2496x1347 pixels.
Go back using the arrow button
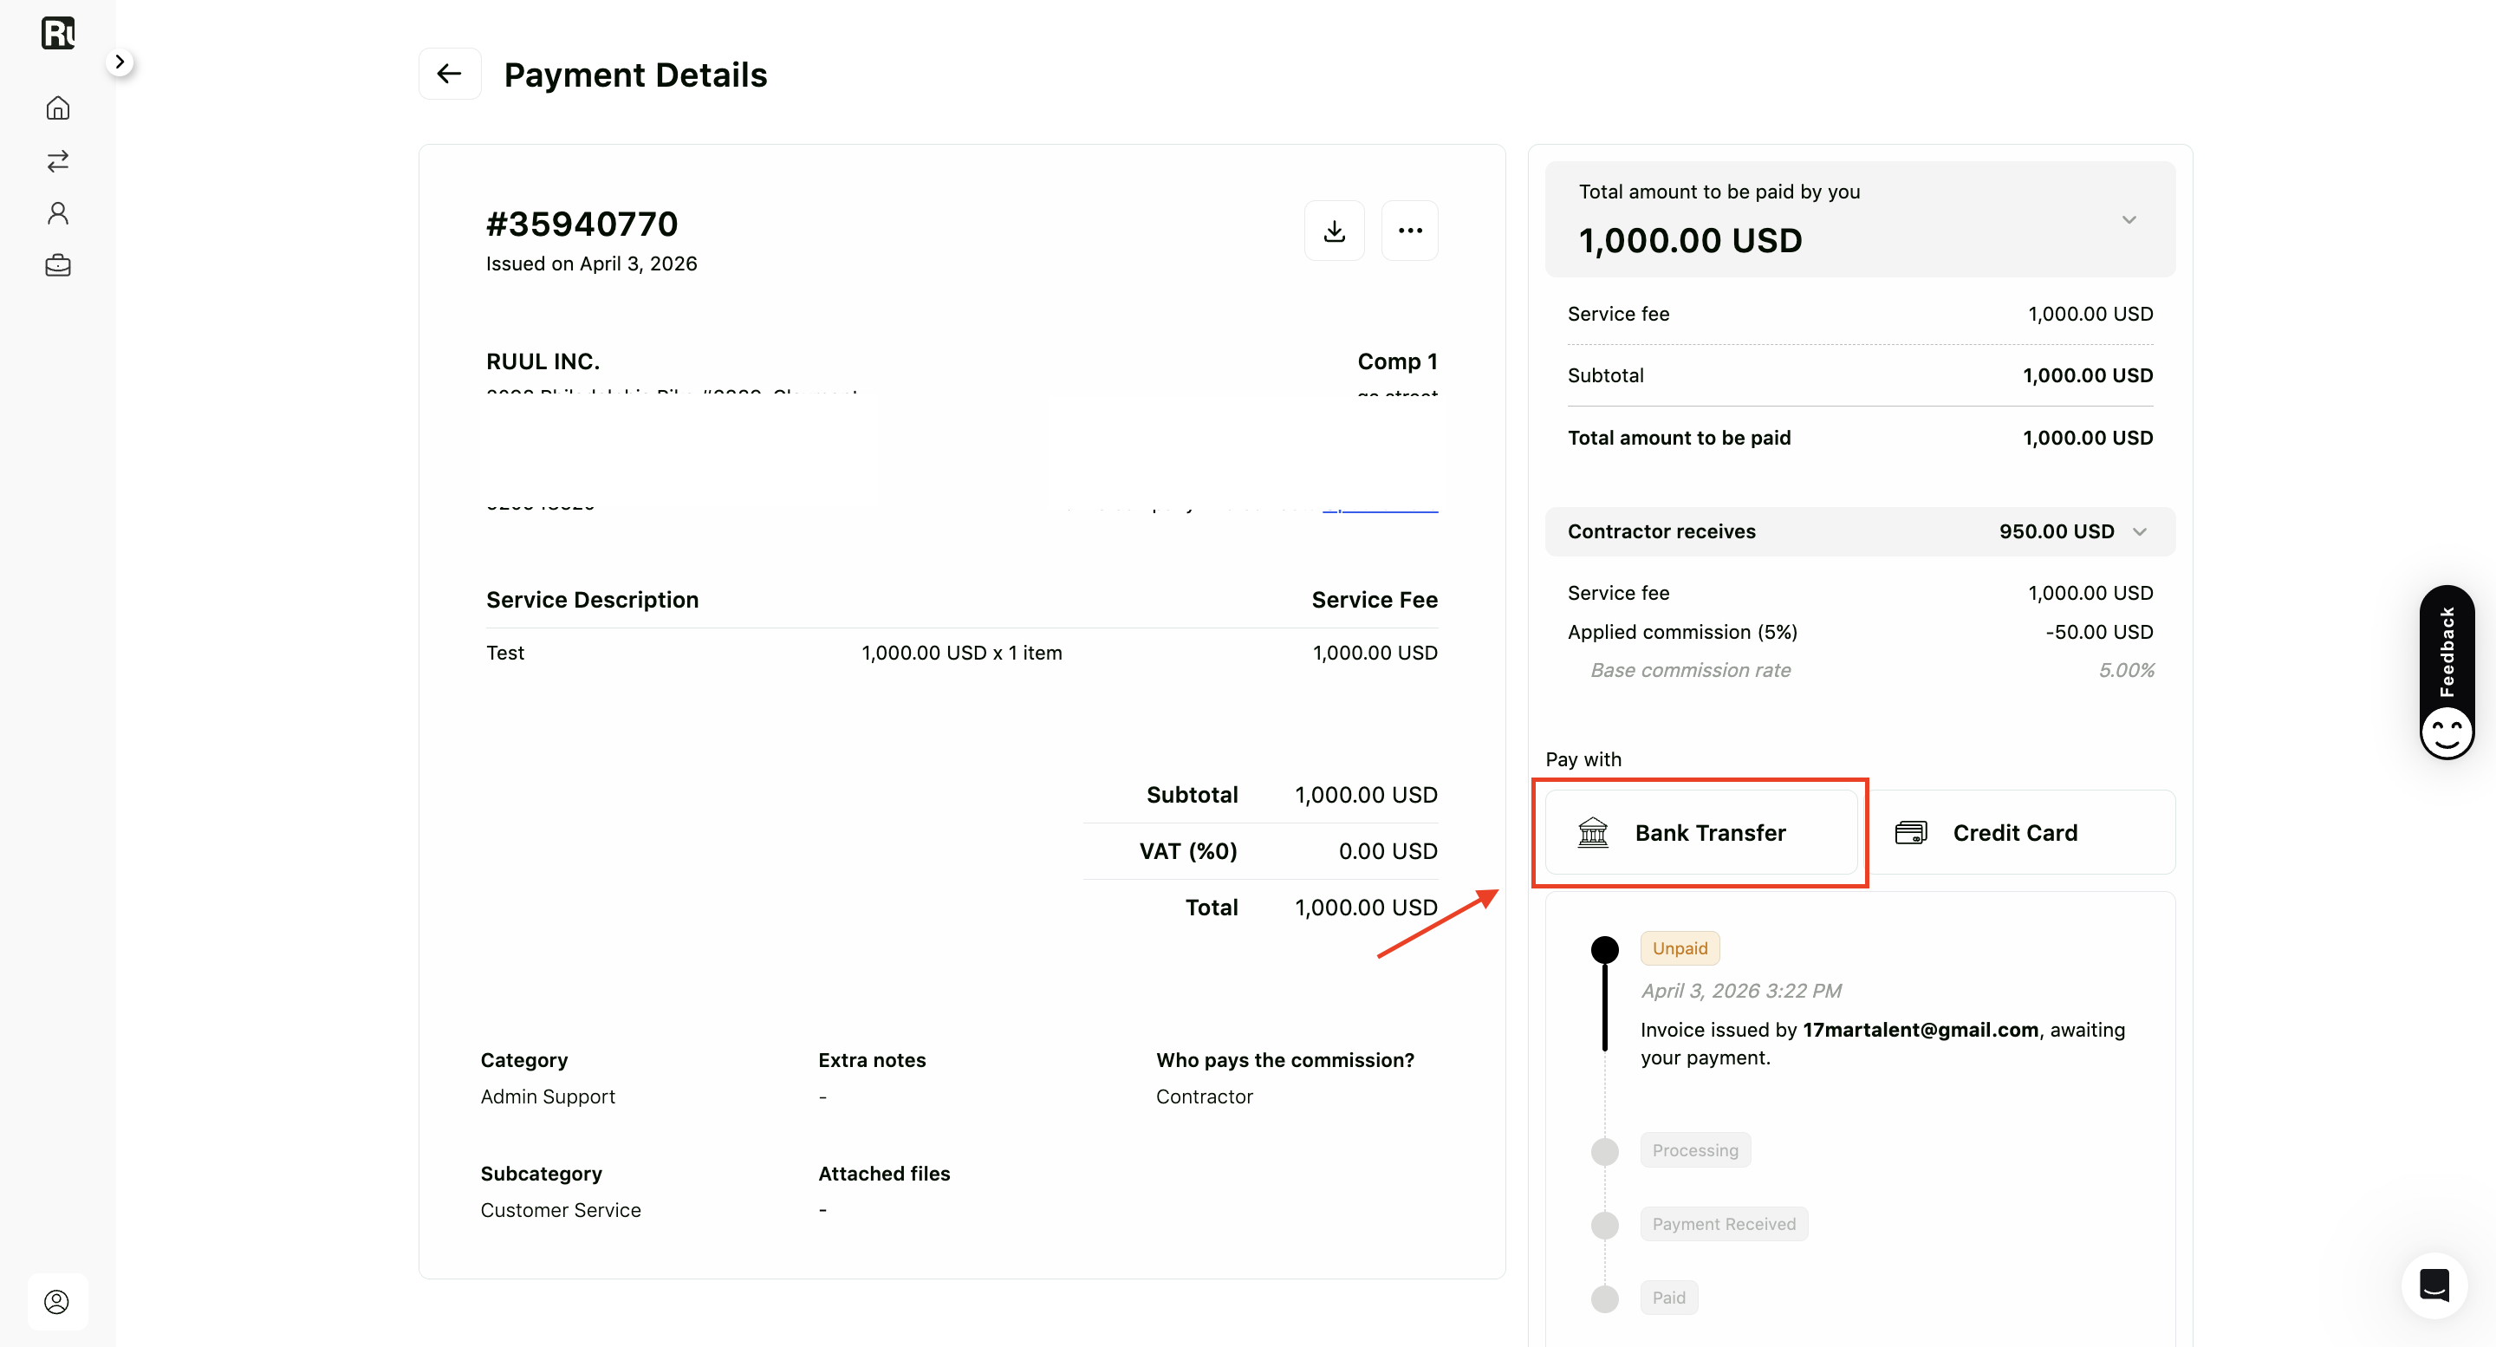[x=450, y=74]
